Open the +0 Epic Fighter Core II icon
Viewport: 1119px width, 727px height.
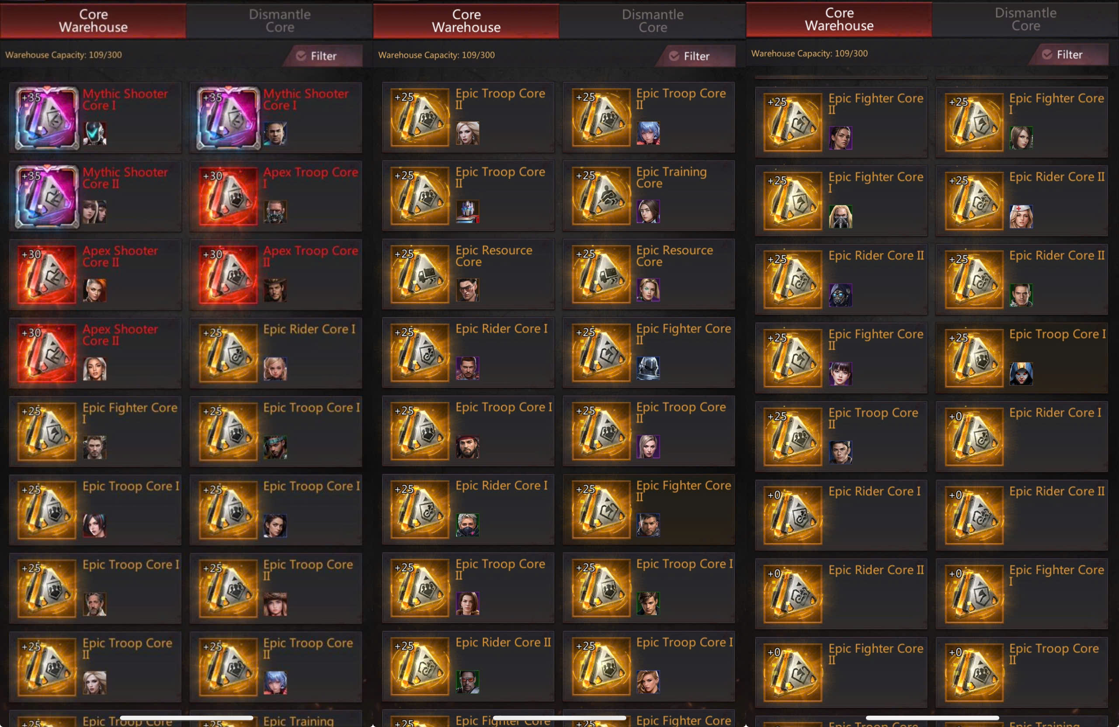(793, 672)
